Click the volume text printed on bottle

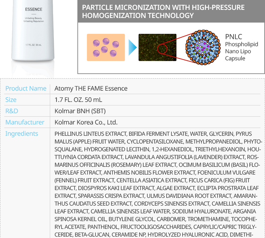pos(34,45)
